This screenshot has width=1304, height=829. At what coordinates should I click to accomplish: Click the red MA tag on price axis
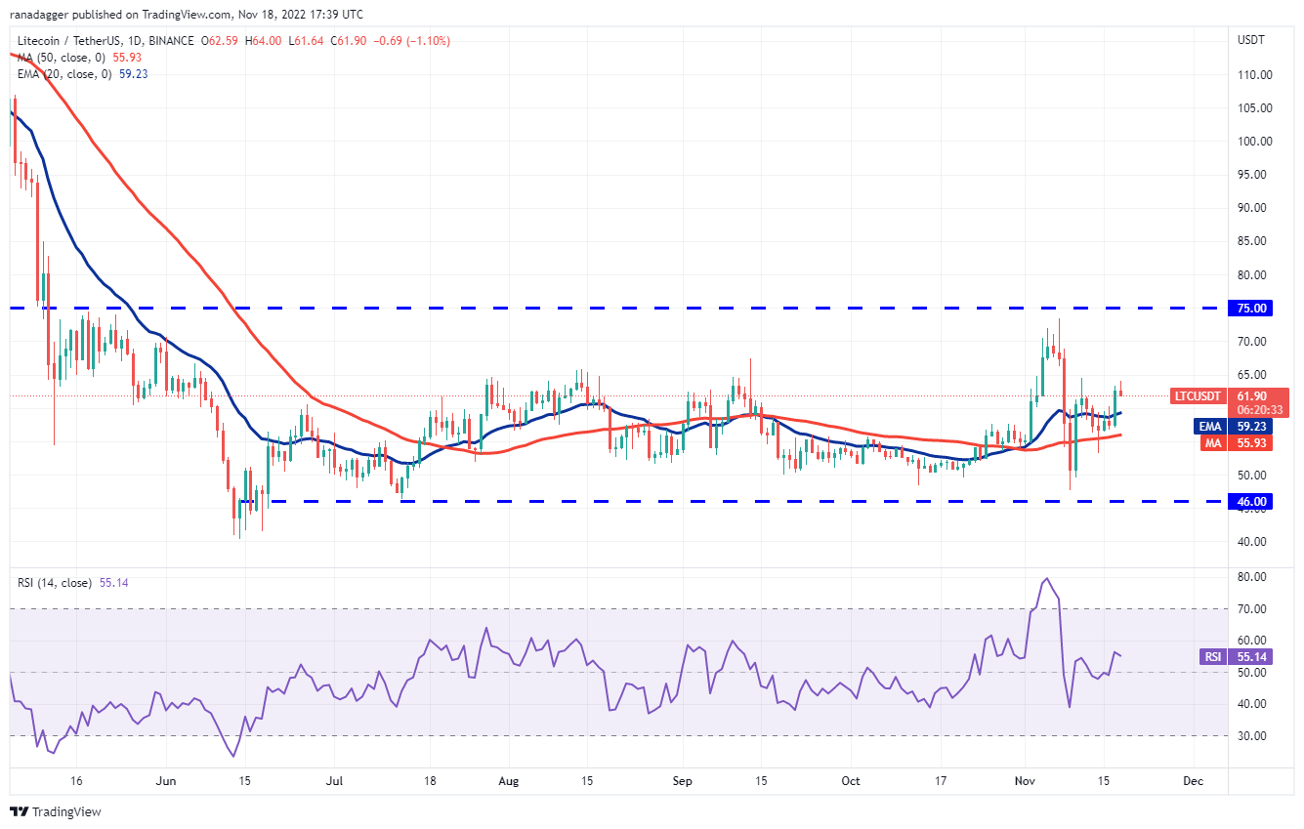(1214, 443)
